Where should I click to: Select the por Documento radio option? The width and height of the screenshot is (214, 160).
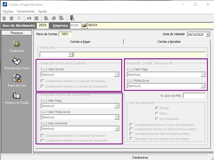157,119
